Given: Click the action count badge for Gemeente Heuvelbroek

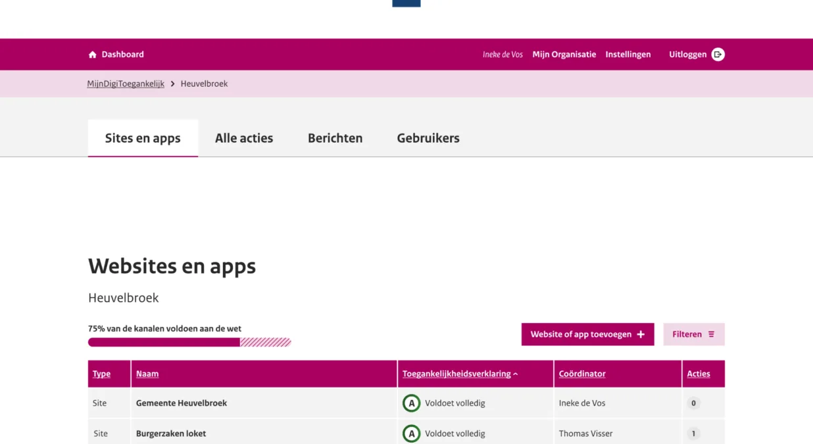Looking at the screenshot, I should (x=693, y=403).
